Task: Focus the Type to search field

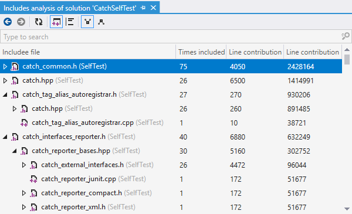Action: [171, 36]
